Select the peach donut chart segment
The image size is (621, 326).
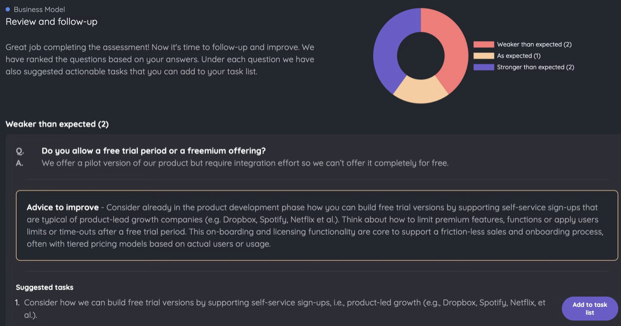(x=421, y=90)
